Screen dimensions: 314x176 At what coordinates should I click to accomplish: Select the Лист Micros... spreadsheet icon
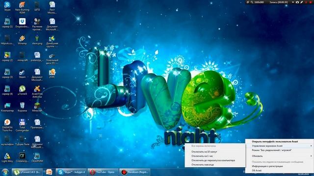pos(52,8)
